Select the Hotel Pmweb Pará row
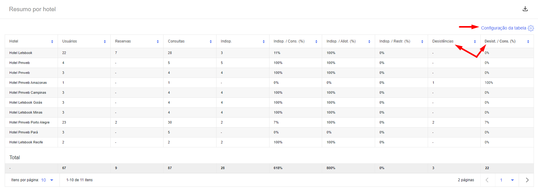 point(269,132)
